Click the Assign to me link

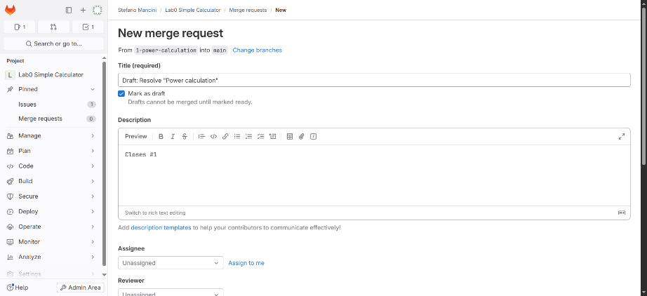pos(246,263)
